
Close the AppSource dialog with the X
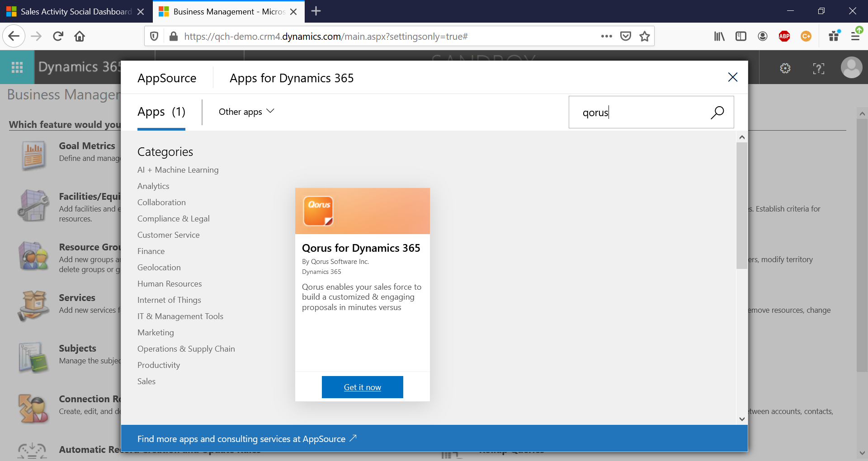pos(732,77)
